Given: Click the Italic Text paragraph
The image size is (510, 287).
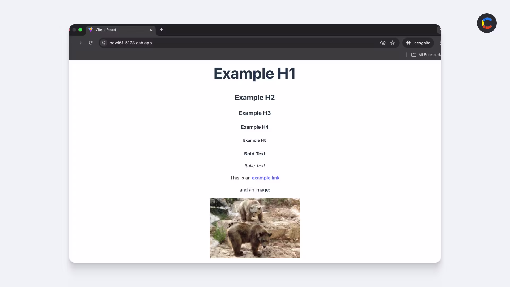Looking at the screenshot, I should [255, 166].
